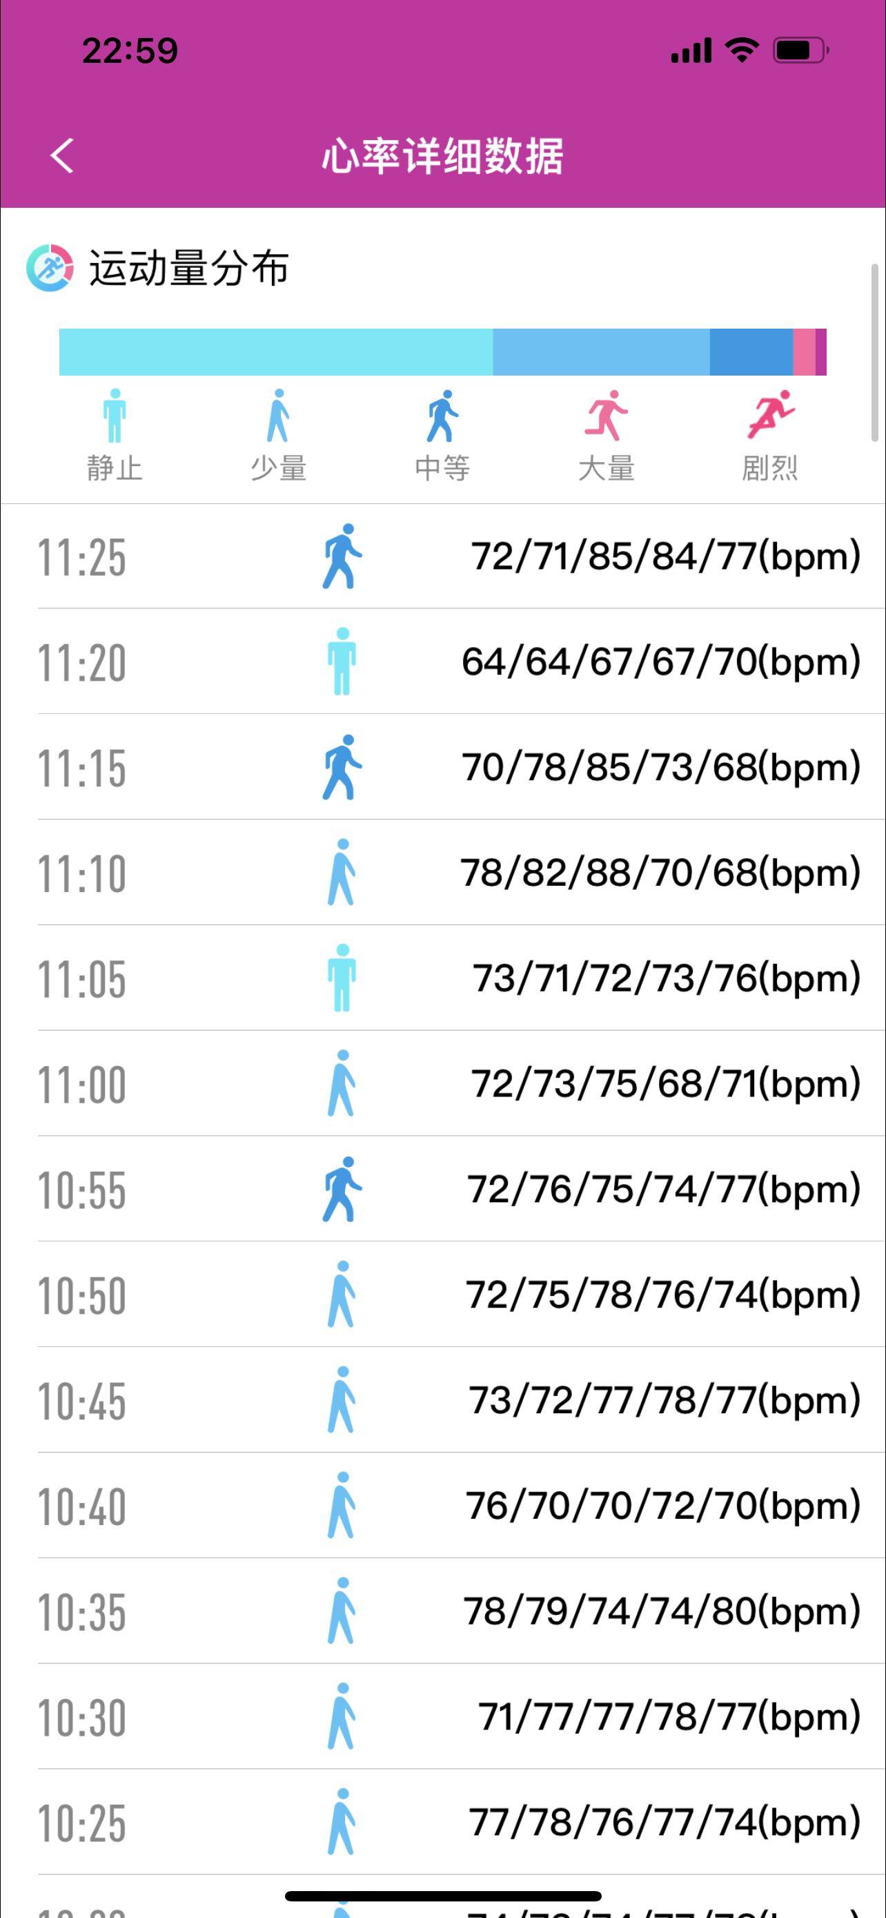Tap the 剧烈 sprinting legend icon

pos(770,416)
